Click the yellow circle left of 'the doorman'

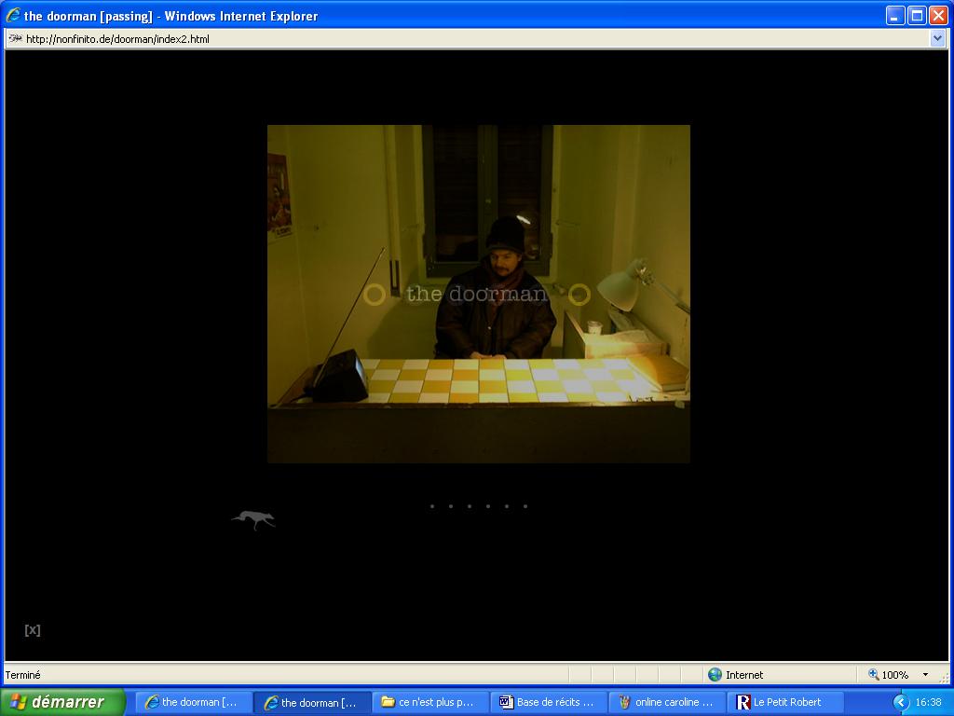tap(375, 295)
